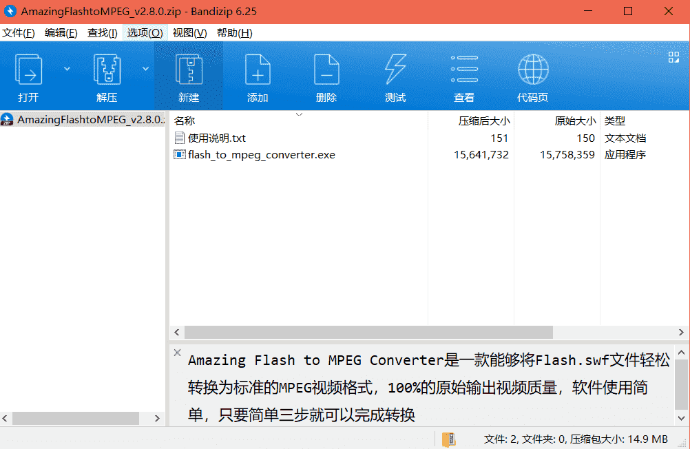Close the archive comment pane

(x=178, y=353)
